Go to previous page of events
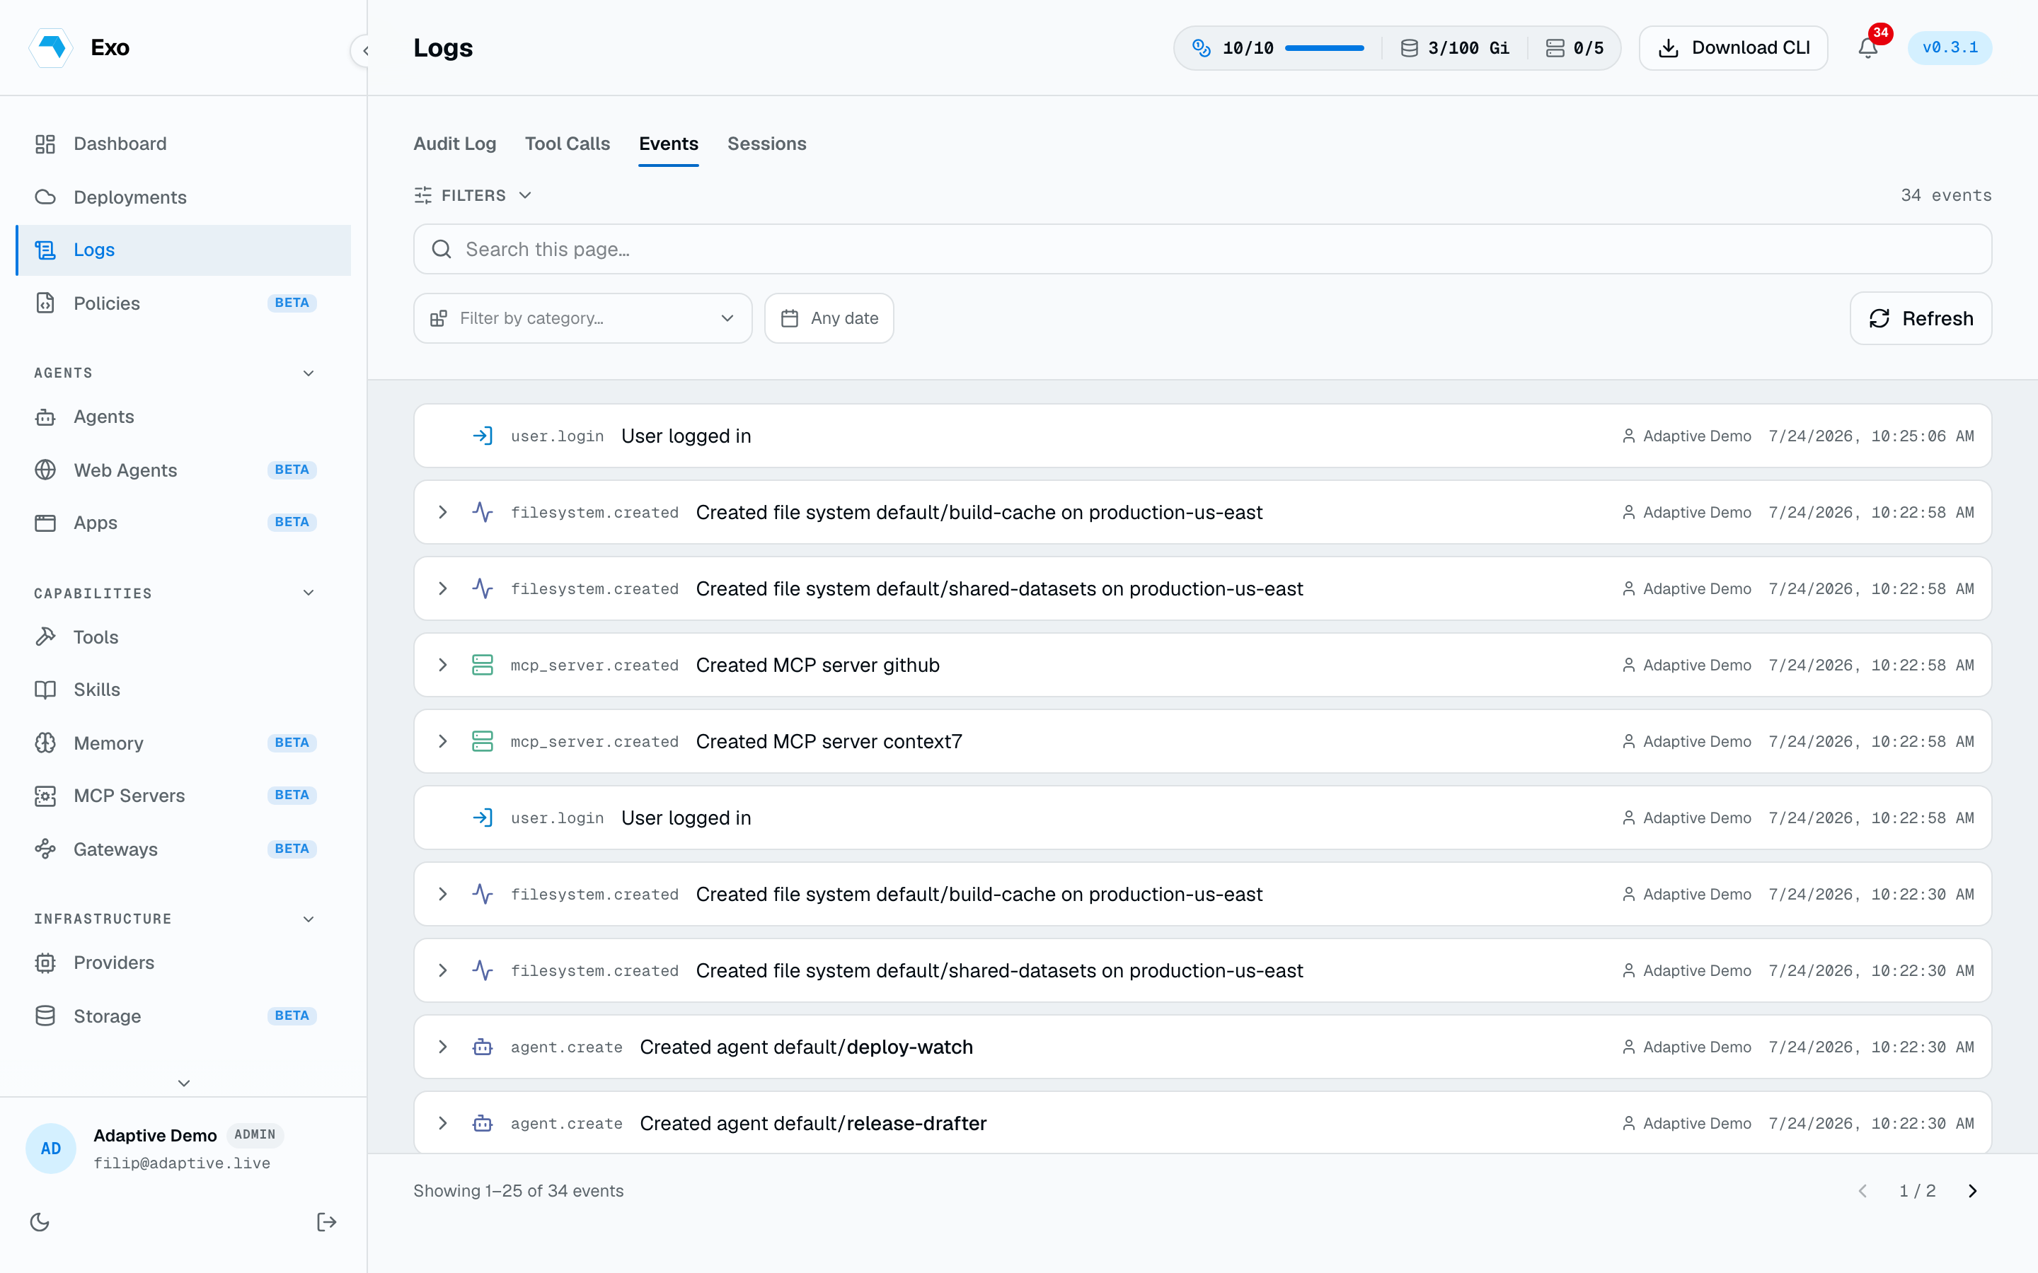Image resolution: width=2038 pixels, height=1273 pixels. (x=1863, y=1190)
